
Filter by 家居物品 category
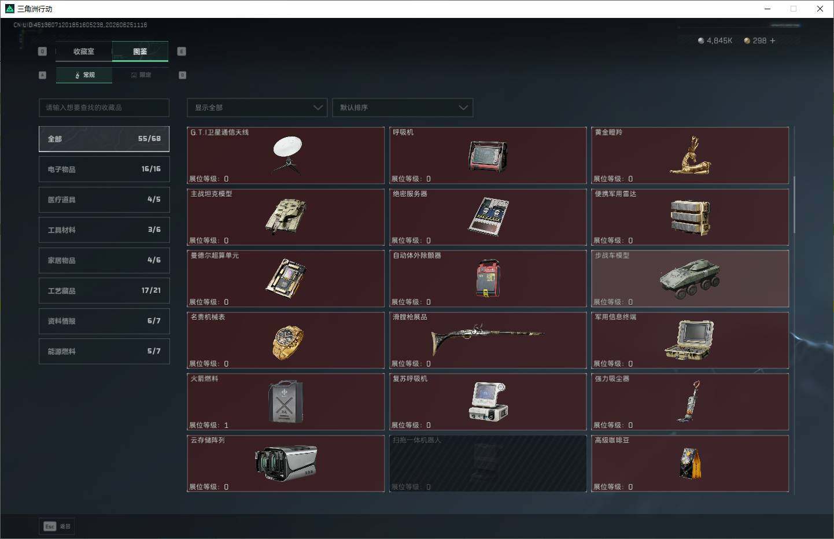104,260
